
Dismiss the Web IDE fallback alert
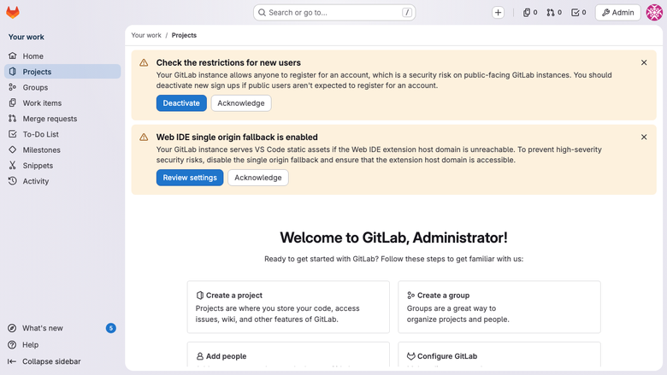(x=644, y=138)
